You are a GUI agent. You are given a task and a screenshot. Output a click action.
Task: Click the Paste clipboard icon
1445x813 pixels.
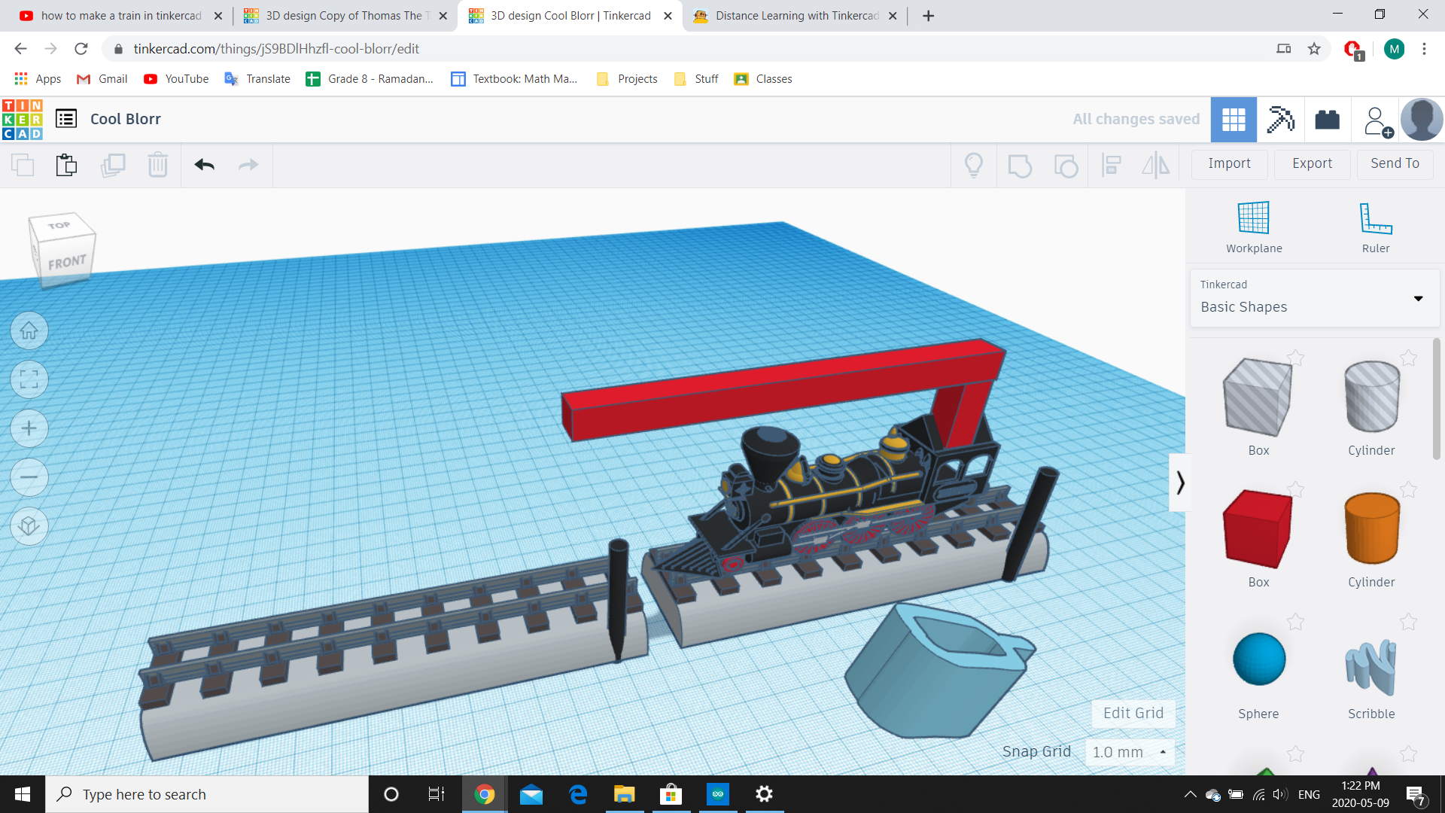click(x=66, y=164)
